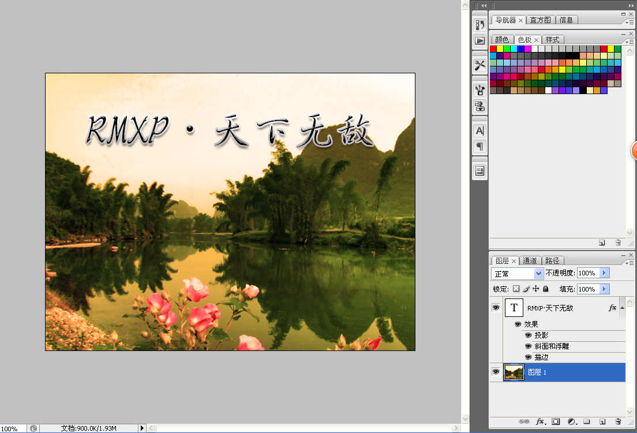
Task: Open the adjustment layer menu
Action: point(572,421)
